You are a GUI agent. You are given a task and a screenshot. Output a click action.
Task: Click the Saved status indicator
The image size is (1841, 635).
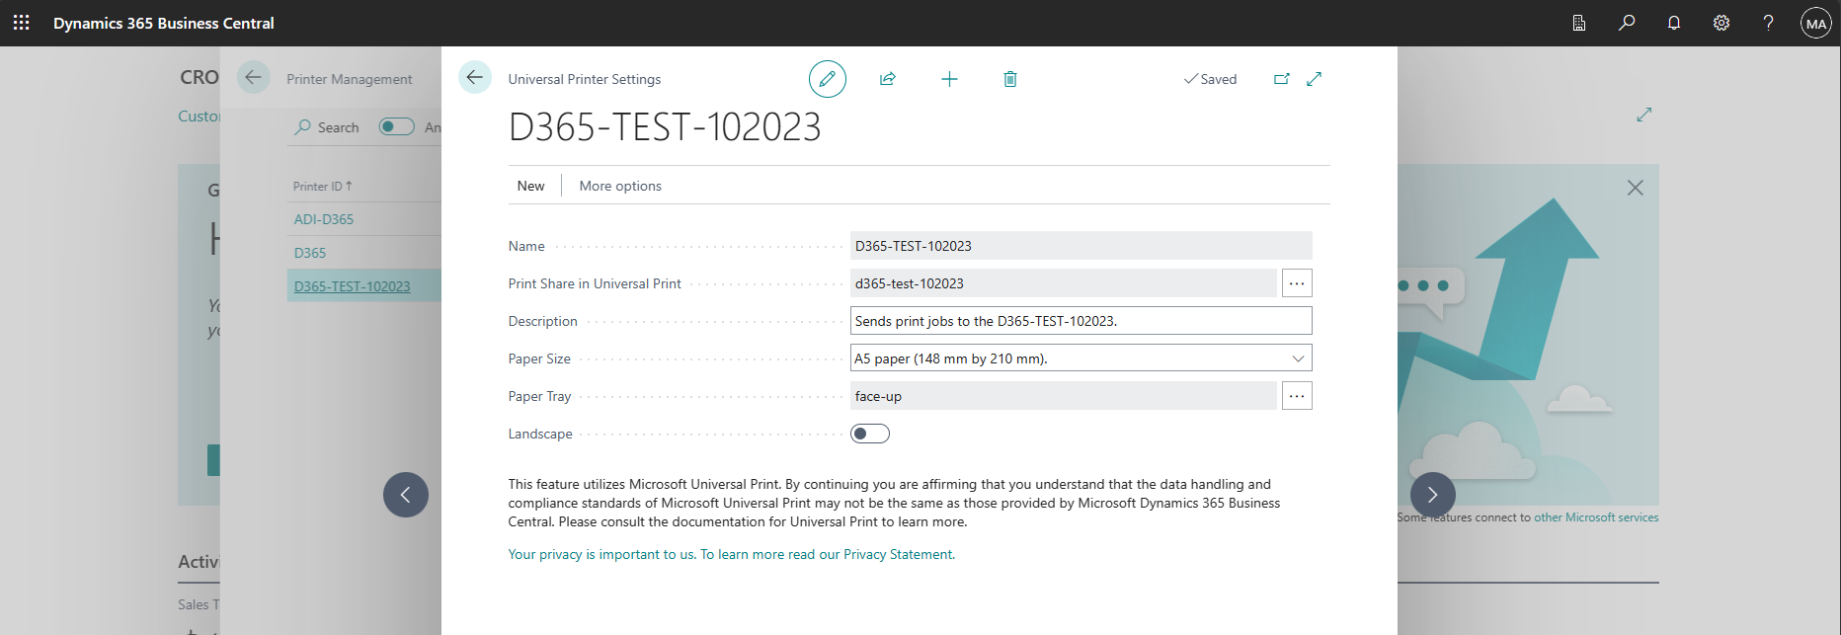[x=1210, y=79]
